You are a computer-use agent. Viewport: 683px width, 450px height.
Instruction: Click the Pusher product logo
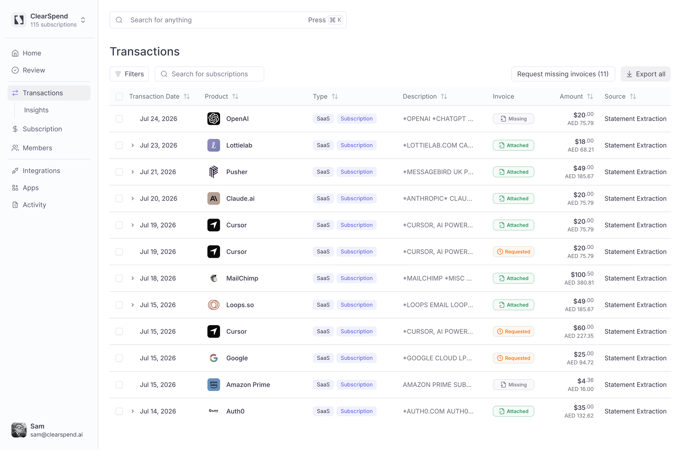pyautogui.click(x=213, y=172)
